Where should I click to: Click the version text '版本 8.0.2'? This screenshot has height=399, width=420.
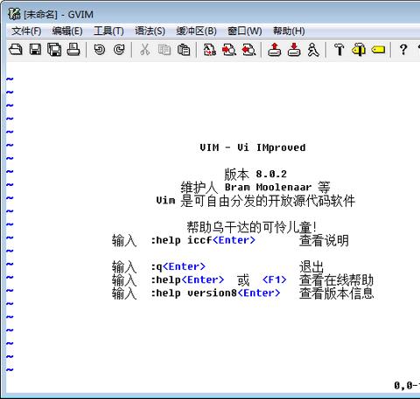pyautogui.click(x=255, y=174)
